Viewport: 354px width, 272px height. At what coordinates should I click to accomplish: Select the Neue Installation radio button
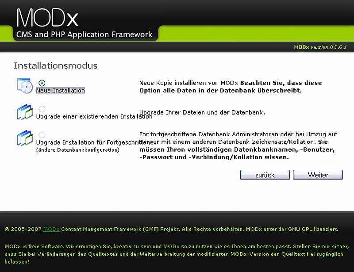42,83
